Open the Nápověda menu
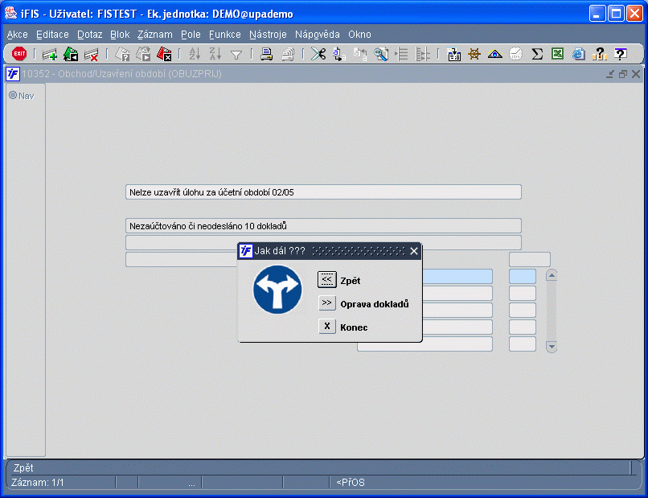The width and height of the screenshot is (648, 498). [318, 35]
